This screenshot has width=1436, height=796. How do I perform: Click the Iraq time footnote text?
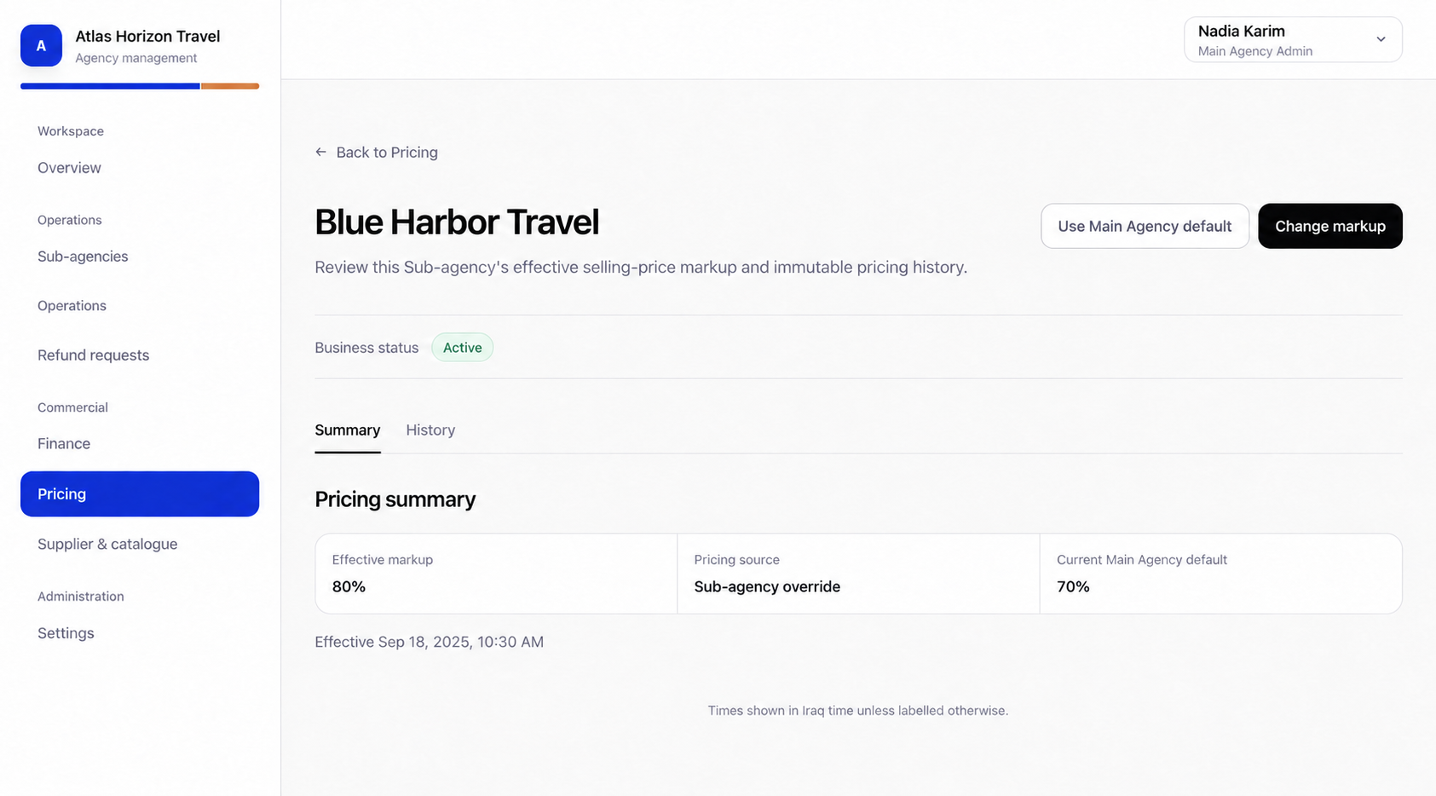[x=858, y=711]
